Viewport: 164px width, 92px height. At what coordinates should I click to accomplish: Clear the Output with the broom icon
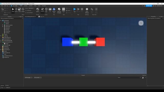(x=143, y=77)
